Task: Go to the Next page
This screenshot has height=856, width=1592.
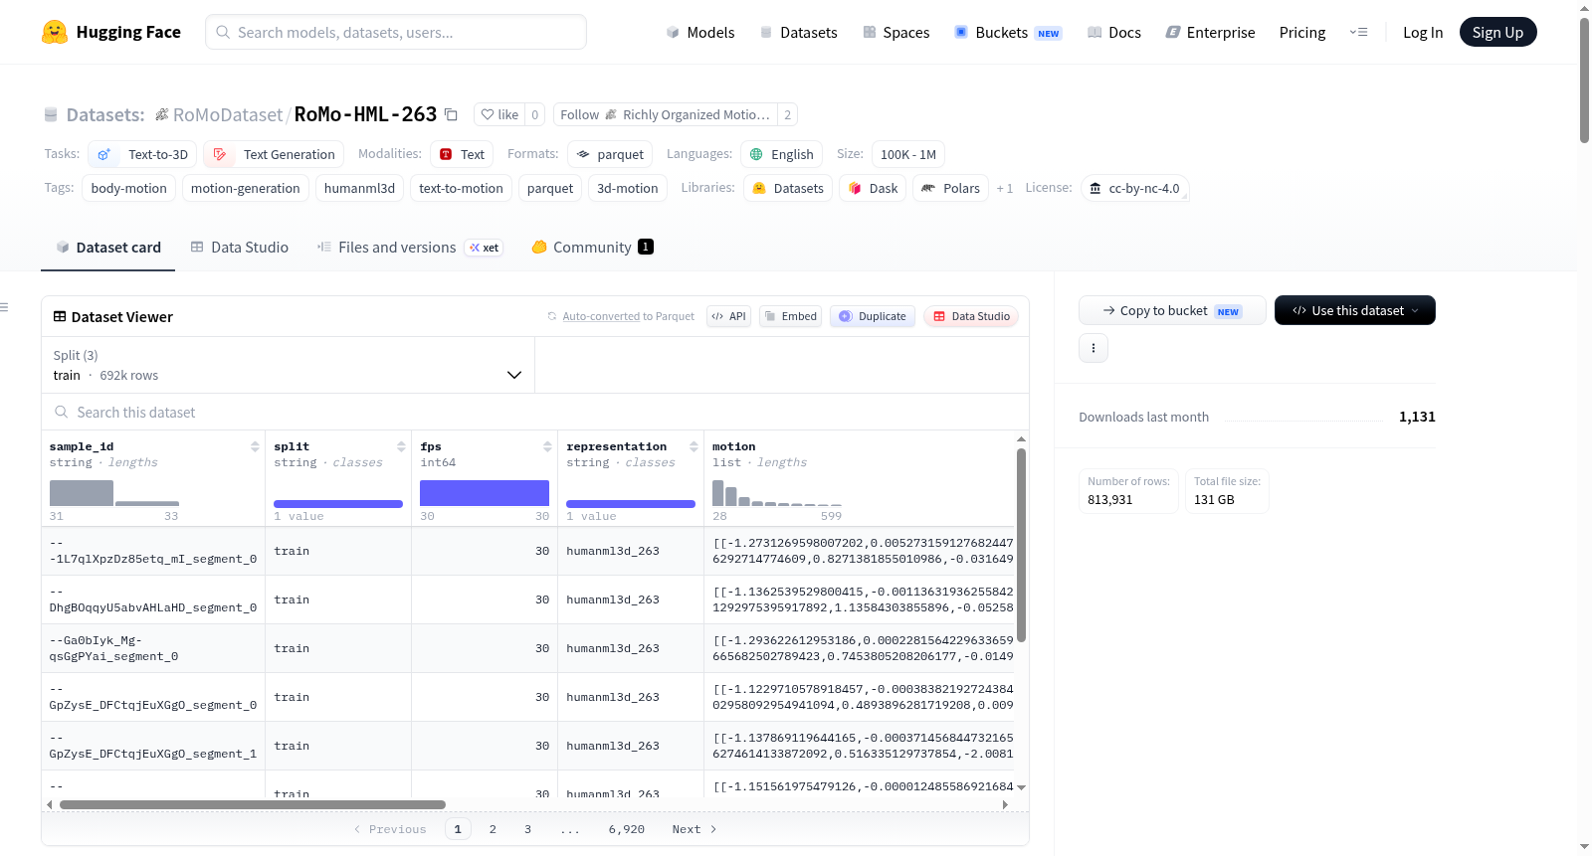Action: tap(695, 829)
